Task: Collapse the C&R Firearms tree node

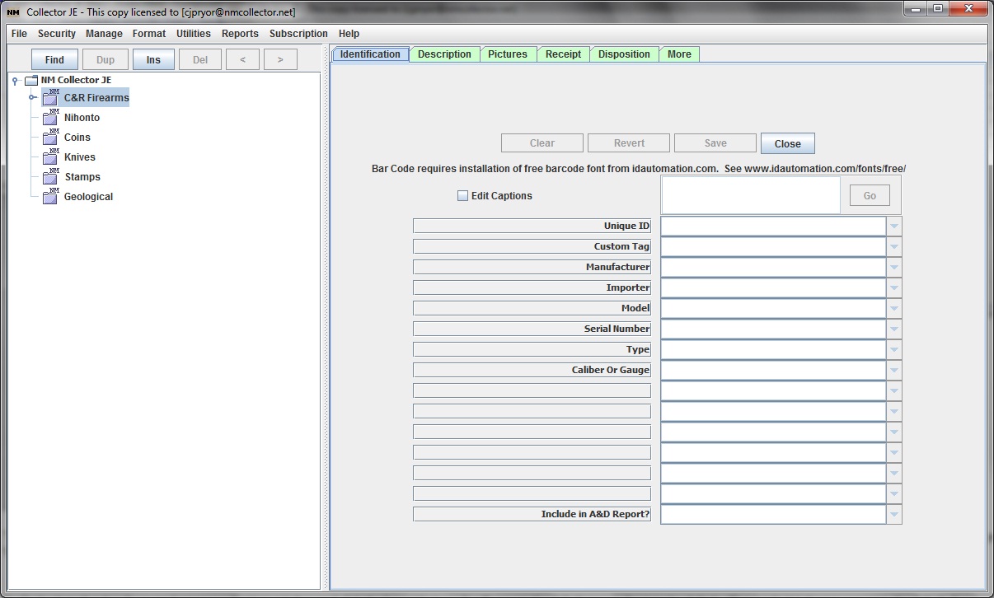Action: pos(33,97)
